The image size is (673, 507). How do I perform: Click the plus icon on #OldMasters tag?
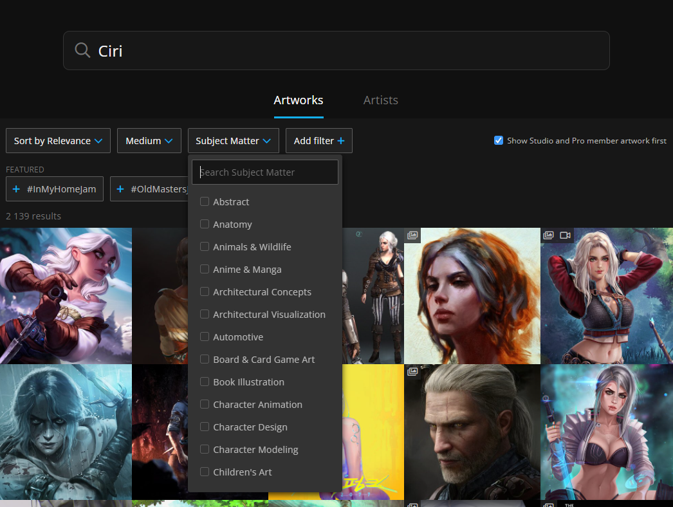(120, 189)
